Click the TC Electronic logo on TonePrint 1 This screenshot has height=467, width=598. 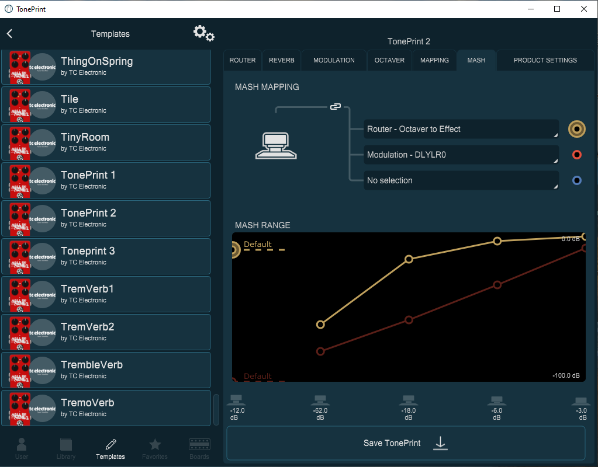click(42, 181)
